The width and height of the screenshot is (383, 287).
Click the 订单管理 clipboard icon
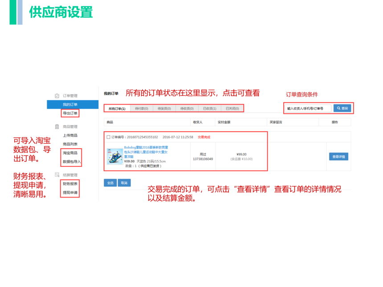point(57,96)
